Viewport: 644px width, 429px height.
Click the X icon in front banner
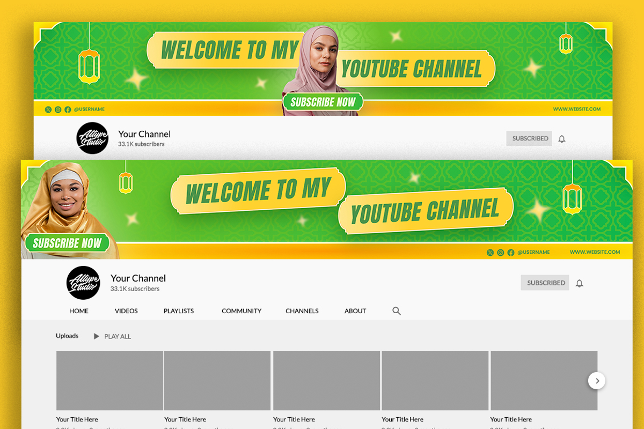click(490, 253)
